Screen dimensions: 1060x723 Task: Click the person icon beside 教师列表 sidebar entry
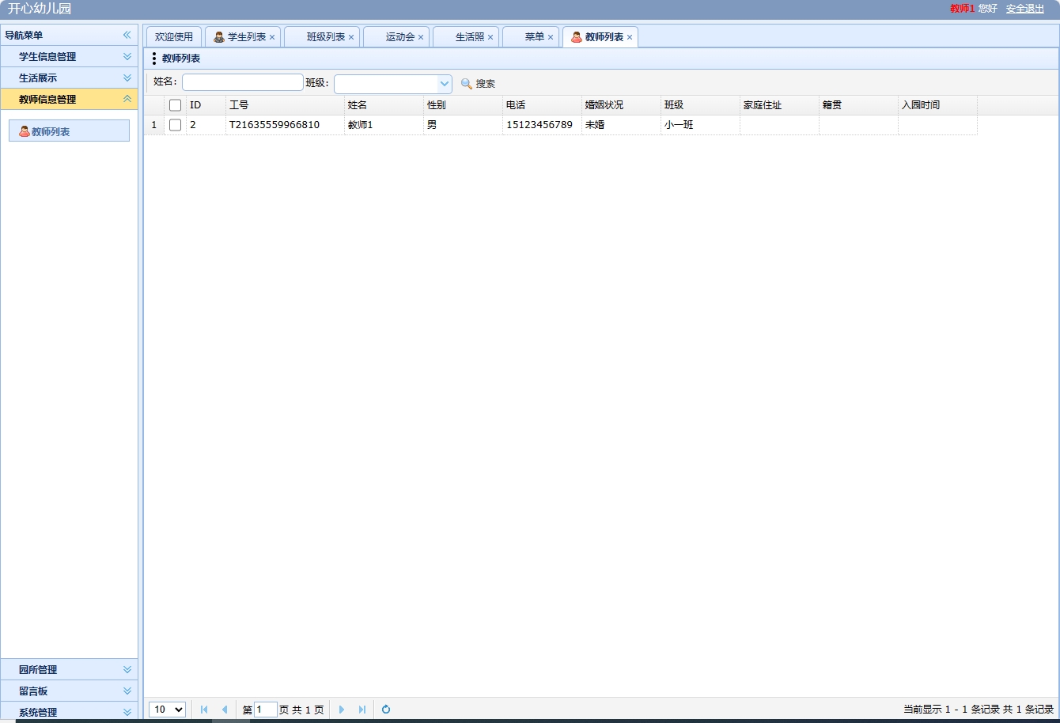[24, 130]
